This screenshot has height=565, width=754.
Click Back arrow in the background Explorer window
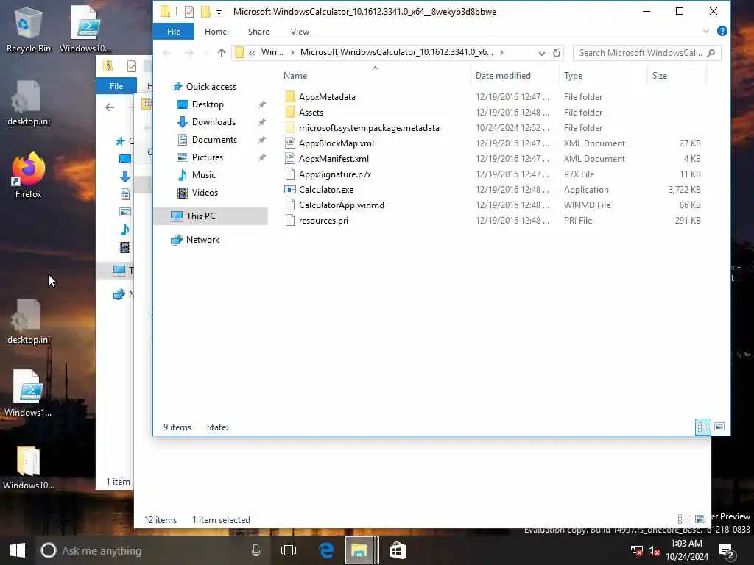point(110,107)
